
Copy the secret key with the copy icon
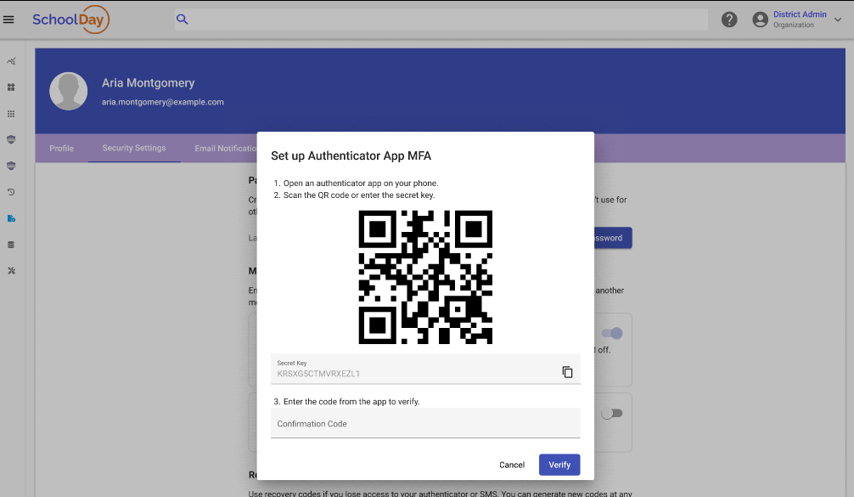[x=567, y=371]
